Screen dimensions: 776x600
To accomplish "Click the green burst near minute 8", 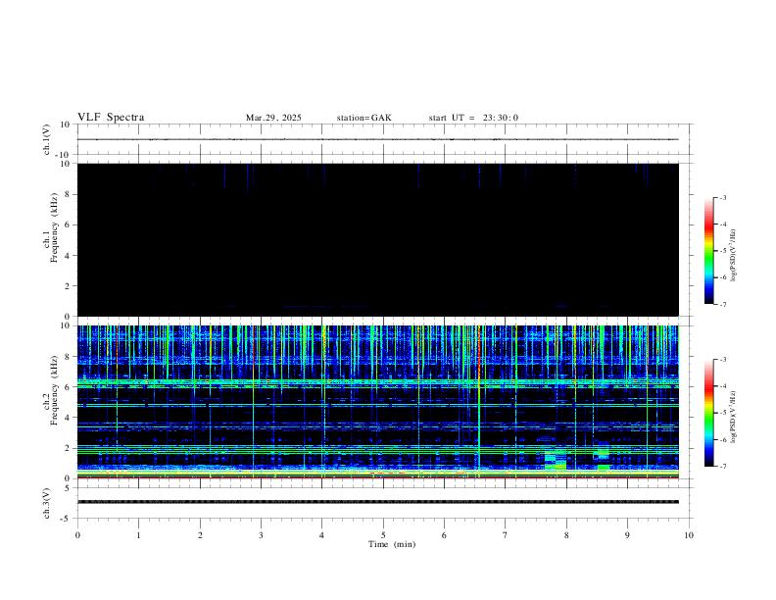I will [556, 460].
